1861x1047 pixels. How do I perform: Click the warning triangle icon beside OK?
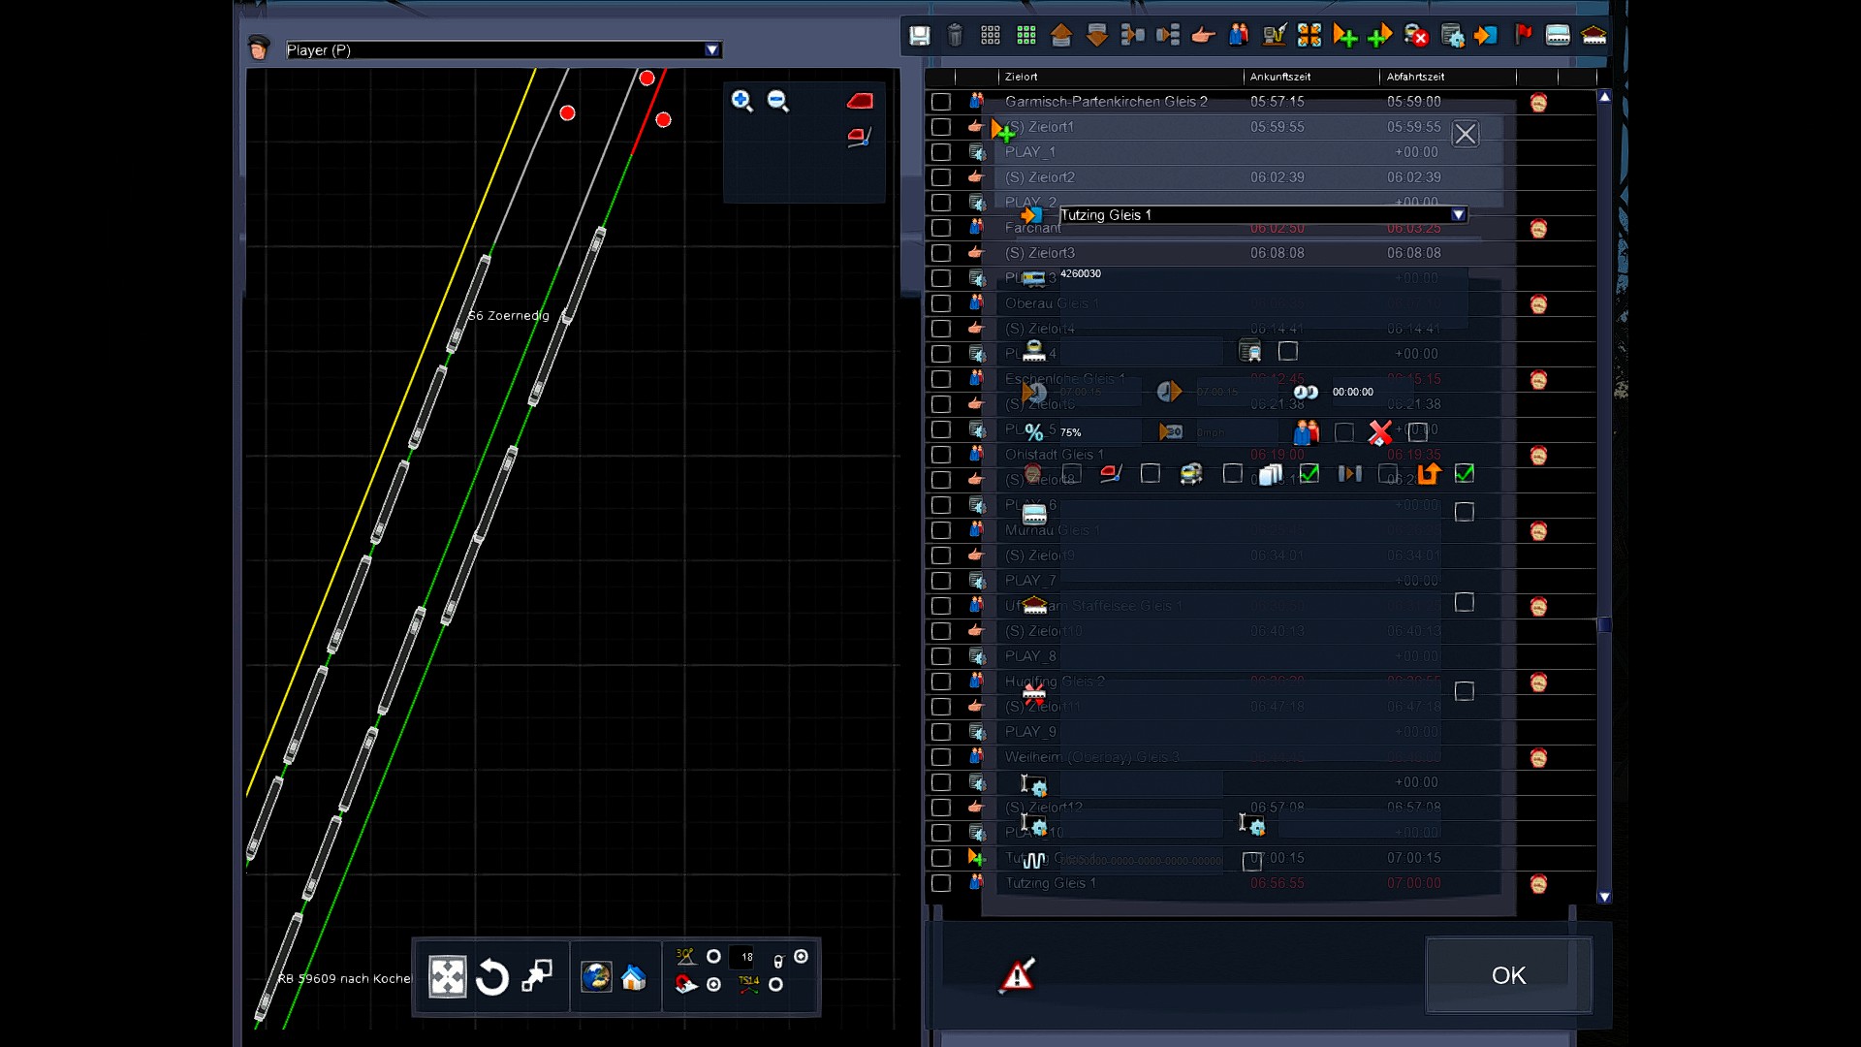tap(1017, 975)
